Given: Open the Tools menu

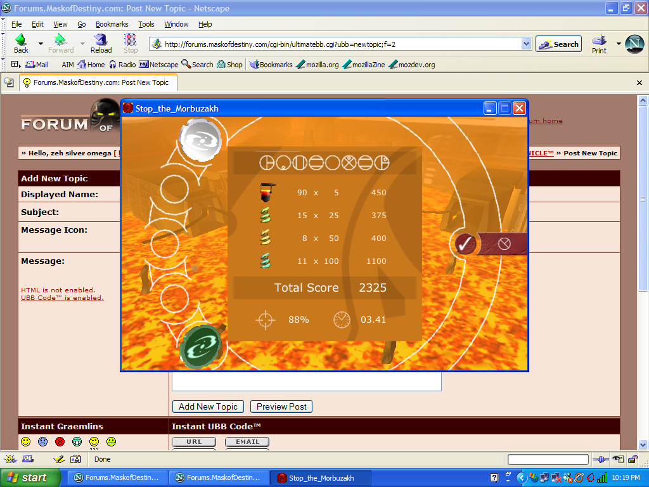Looking at the screenshot, I should (146, 24).
